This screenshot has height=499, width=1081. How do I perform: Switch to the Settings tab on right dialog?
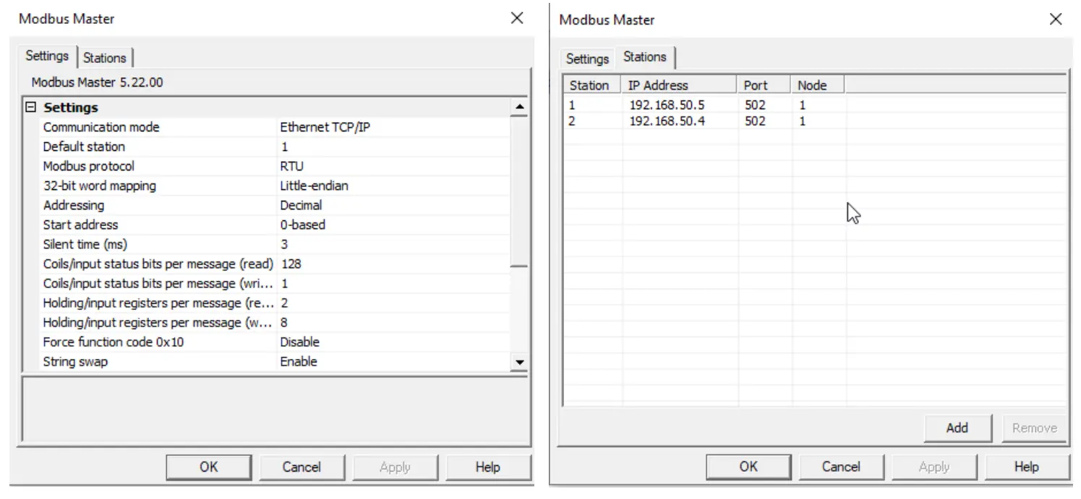coord(586,58)
